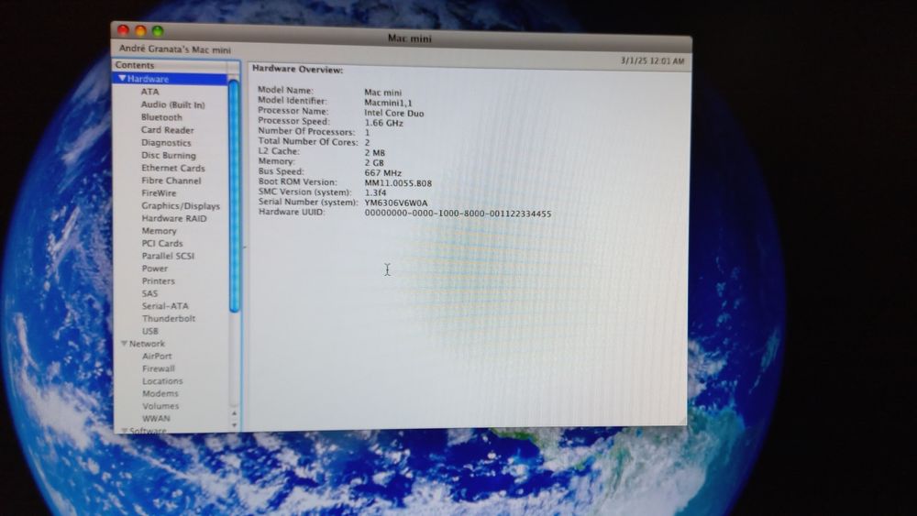Screen dimensions: 917x516
Task: Select Modems under Network
Action: (x=160, y=394)
